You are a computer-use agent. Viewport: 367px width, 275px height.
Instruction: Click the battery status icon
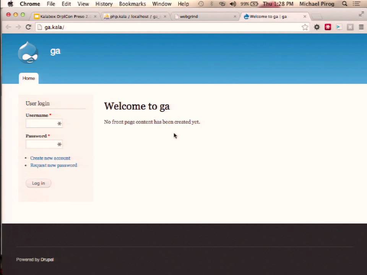pos(255,4)
